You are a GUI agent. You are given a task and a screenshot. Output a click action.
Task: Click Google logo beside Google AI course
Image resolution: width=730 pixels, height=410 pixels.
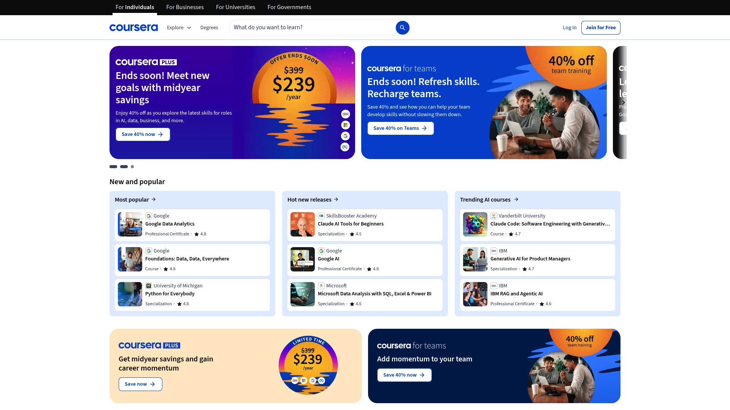tap(321, 251)
